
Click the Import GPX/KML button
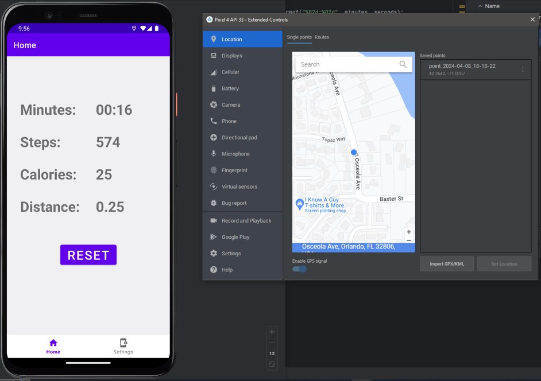click(447, 264)
